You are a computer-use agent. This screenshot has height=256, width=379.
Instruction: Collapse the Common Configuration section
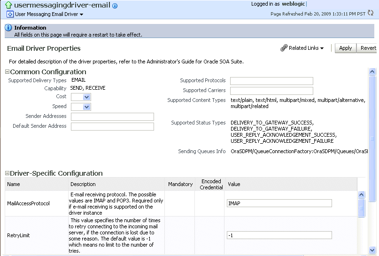7,71
